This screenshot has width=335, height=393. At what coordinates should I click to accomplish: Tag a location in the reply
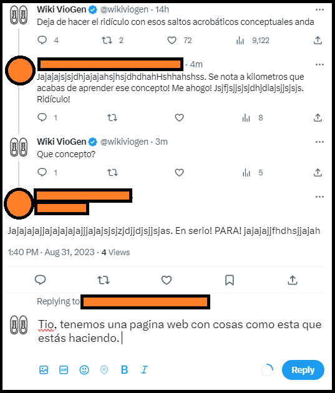click(x=104, y=370)
